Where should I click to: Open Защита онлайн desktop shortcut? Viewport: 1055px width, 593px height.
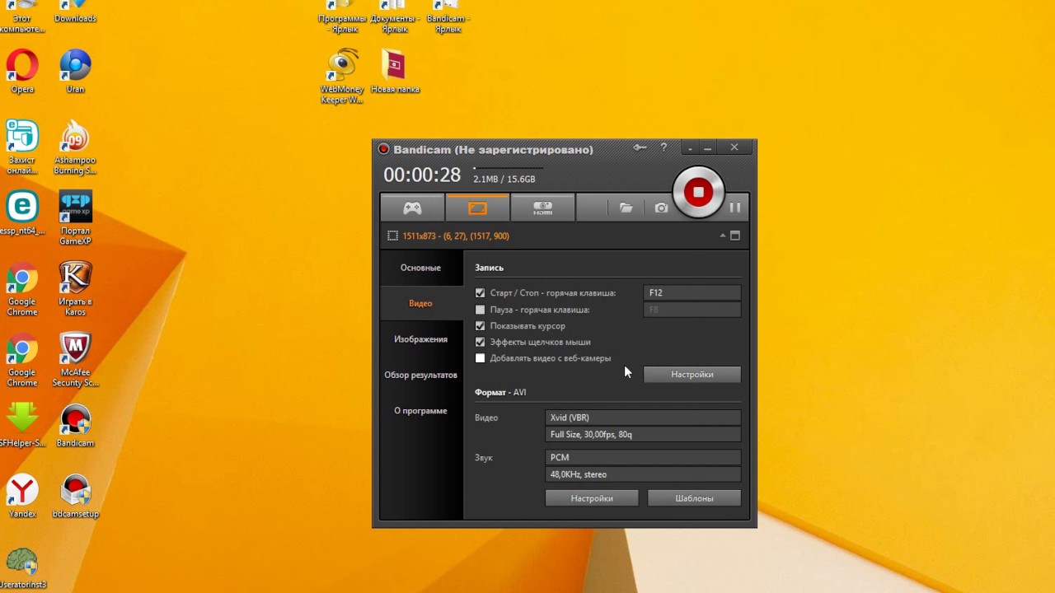(22, 148)
